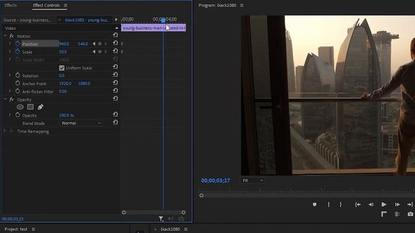Mark Out point in Program monitor
The width and height of the screenshot is (415, 233).
(340, 205)
